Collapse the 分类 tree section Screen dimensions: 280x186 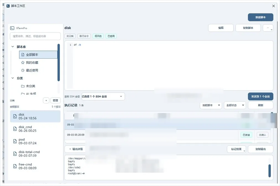(x=13, y=78)
